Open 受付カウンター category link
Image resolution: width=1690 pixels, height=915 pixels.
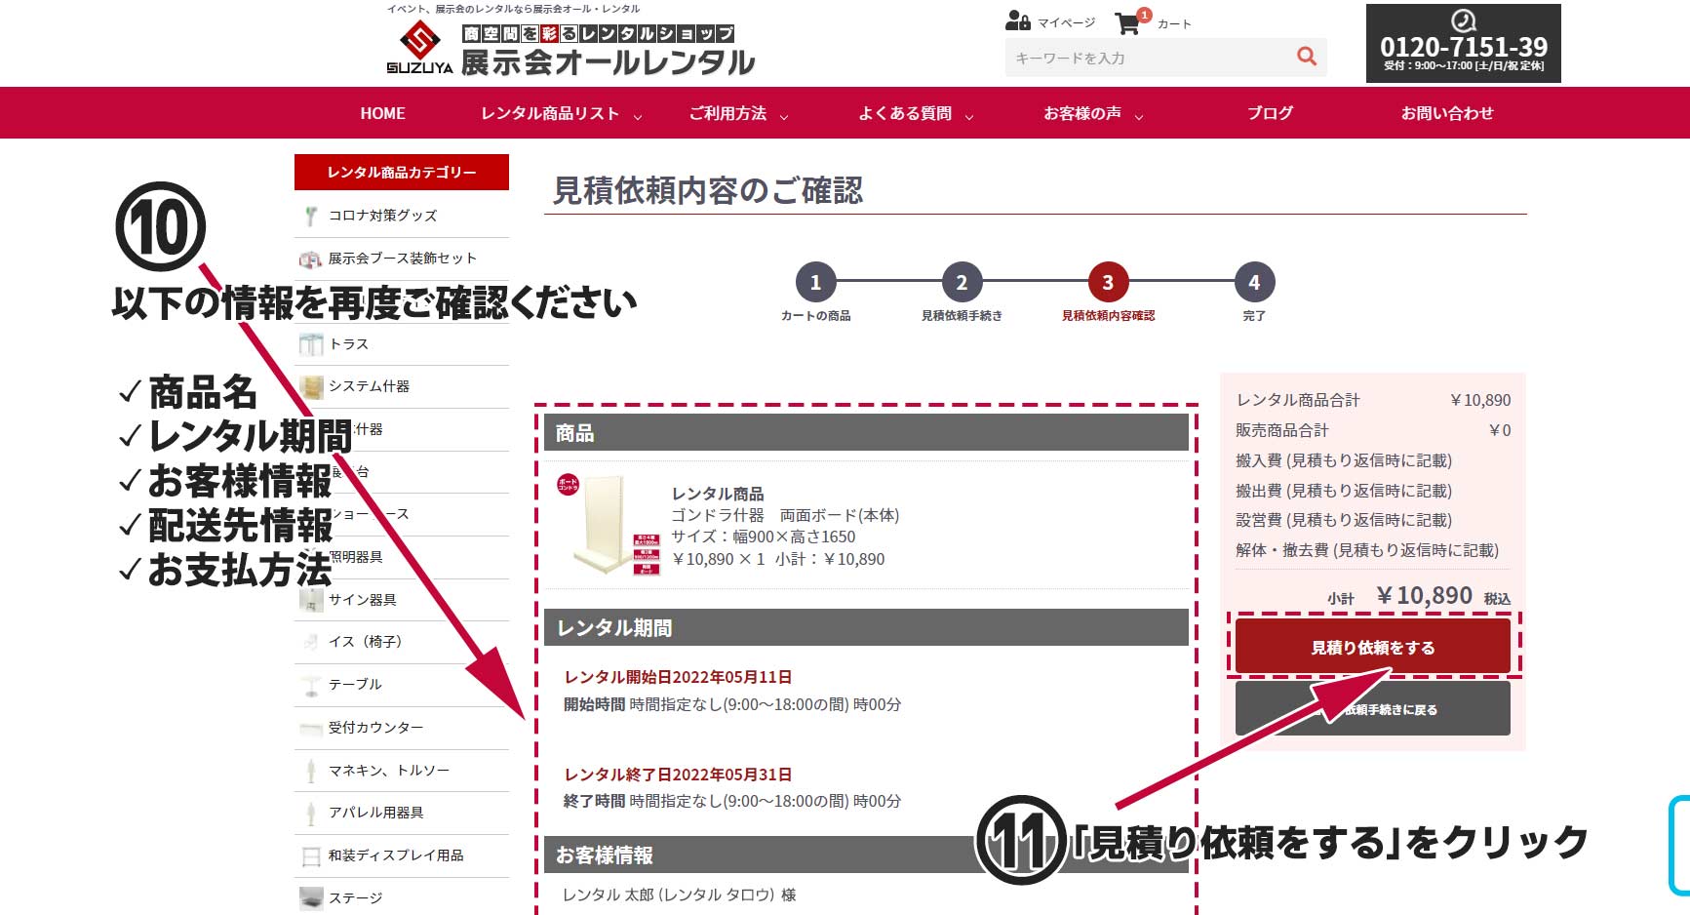click(x=375, y=728)
